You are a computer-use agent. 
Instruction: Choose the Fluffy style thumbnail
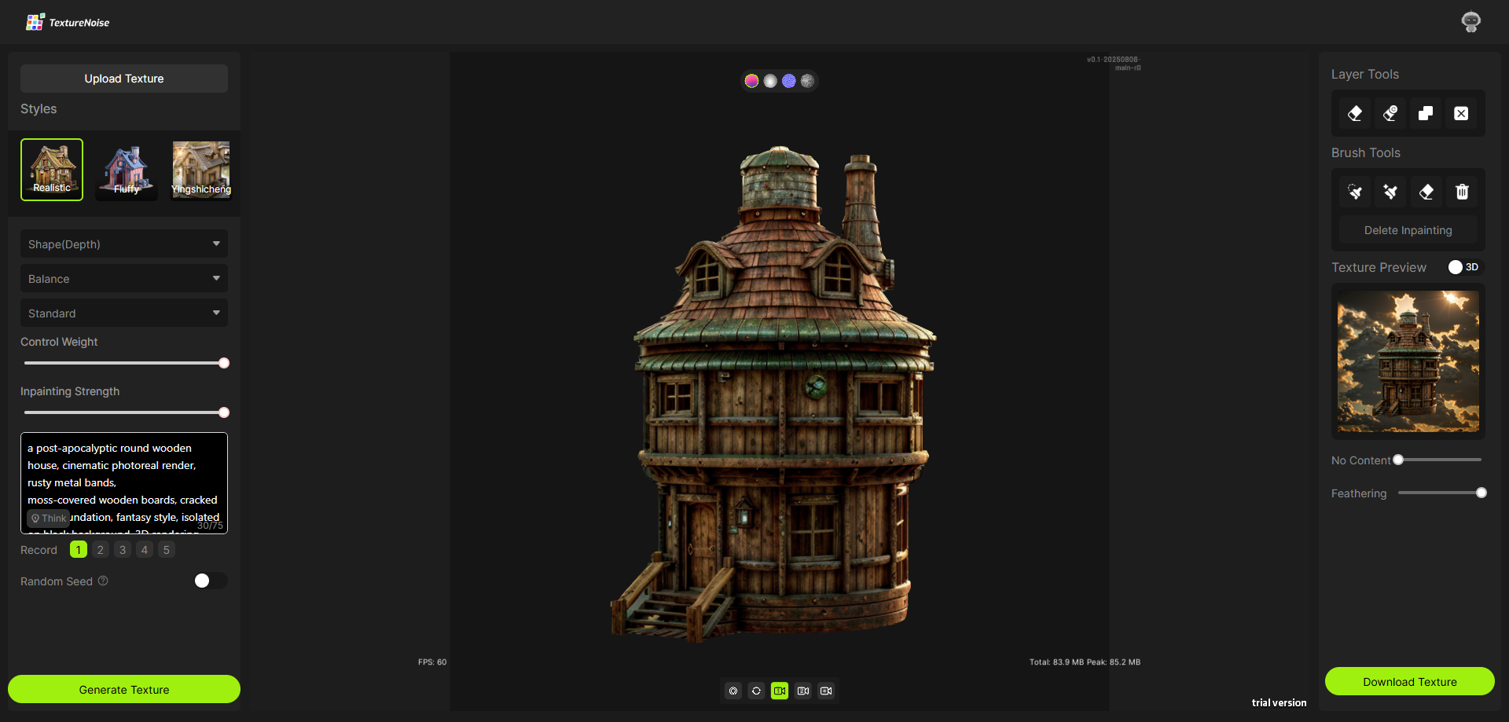coord(127,170)
